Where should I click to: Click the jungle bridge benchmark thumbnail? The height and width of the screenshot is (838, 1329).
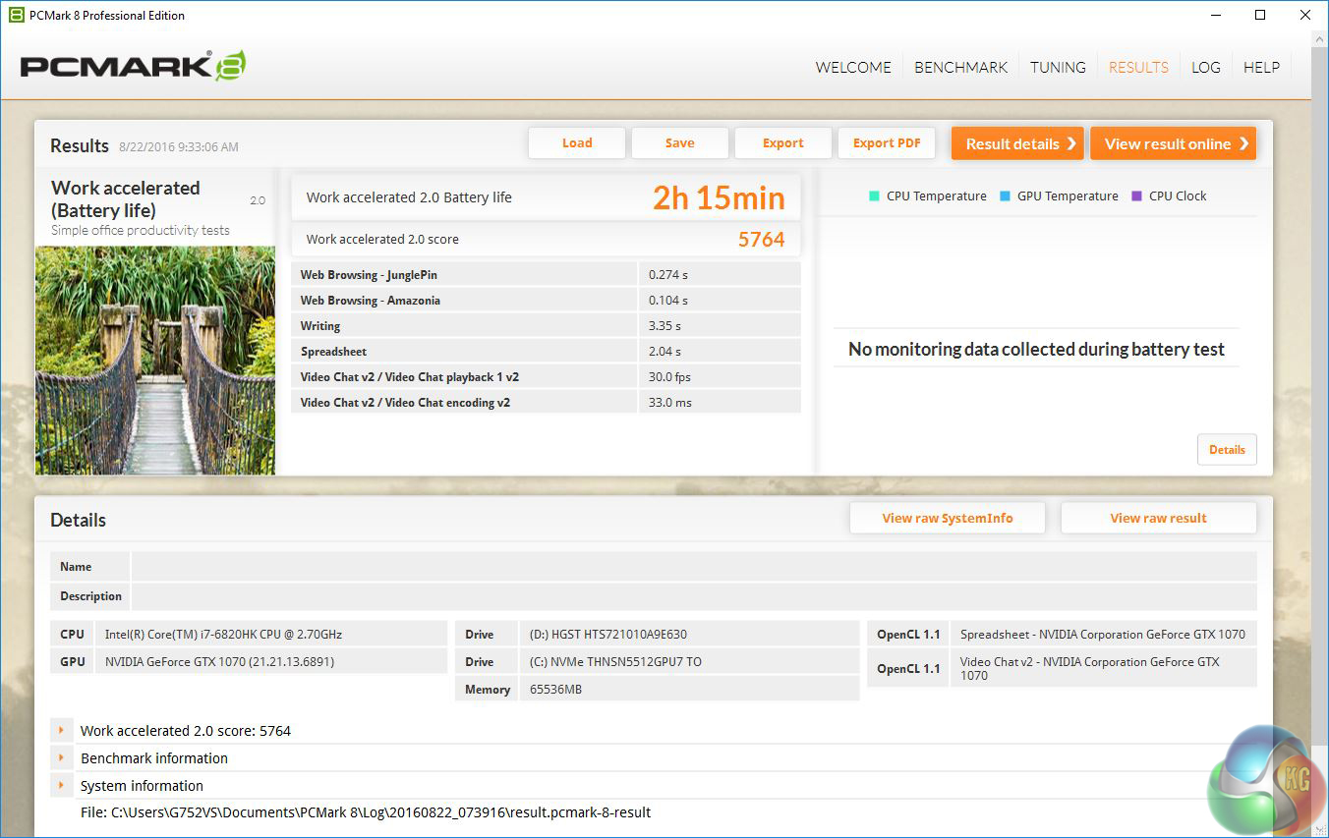click(155, 360)
